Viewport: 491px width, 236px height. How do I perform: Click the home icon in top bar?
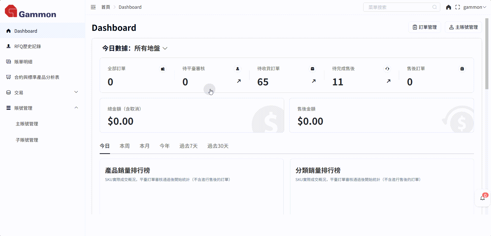point(448,7)
